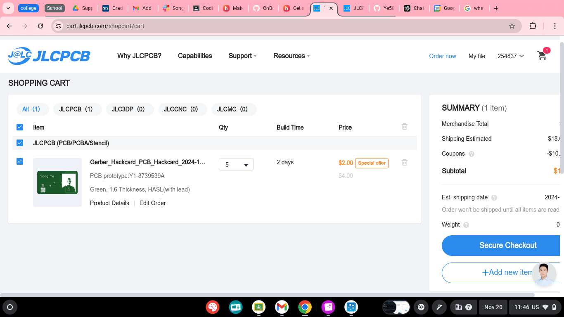Open Why JLCPCB? menu item
The height and width of the screenshot is (317, 564).
tap(139, 56)
